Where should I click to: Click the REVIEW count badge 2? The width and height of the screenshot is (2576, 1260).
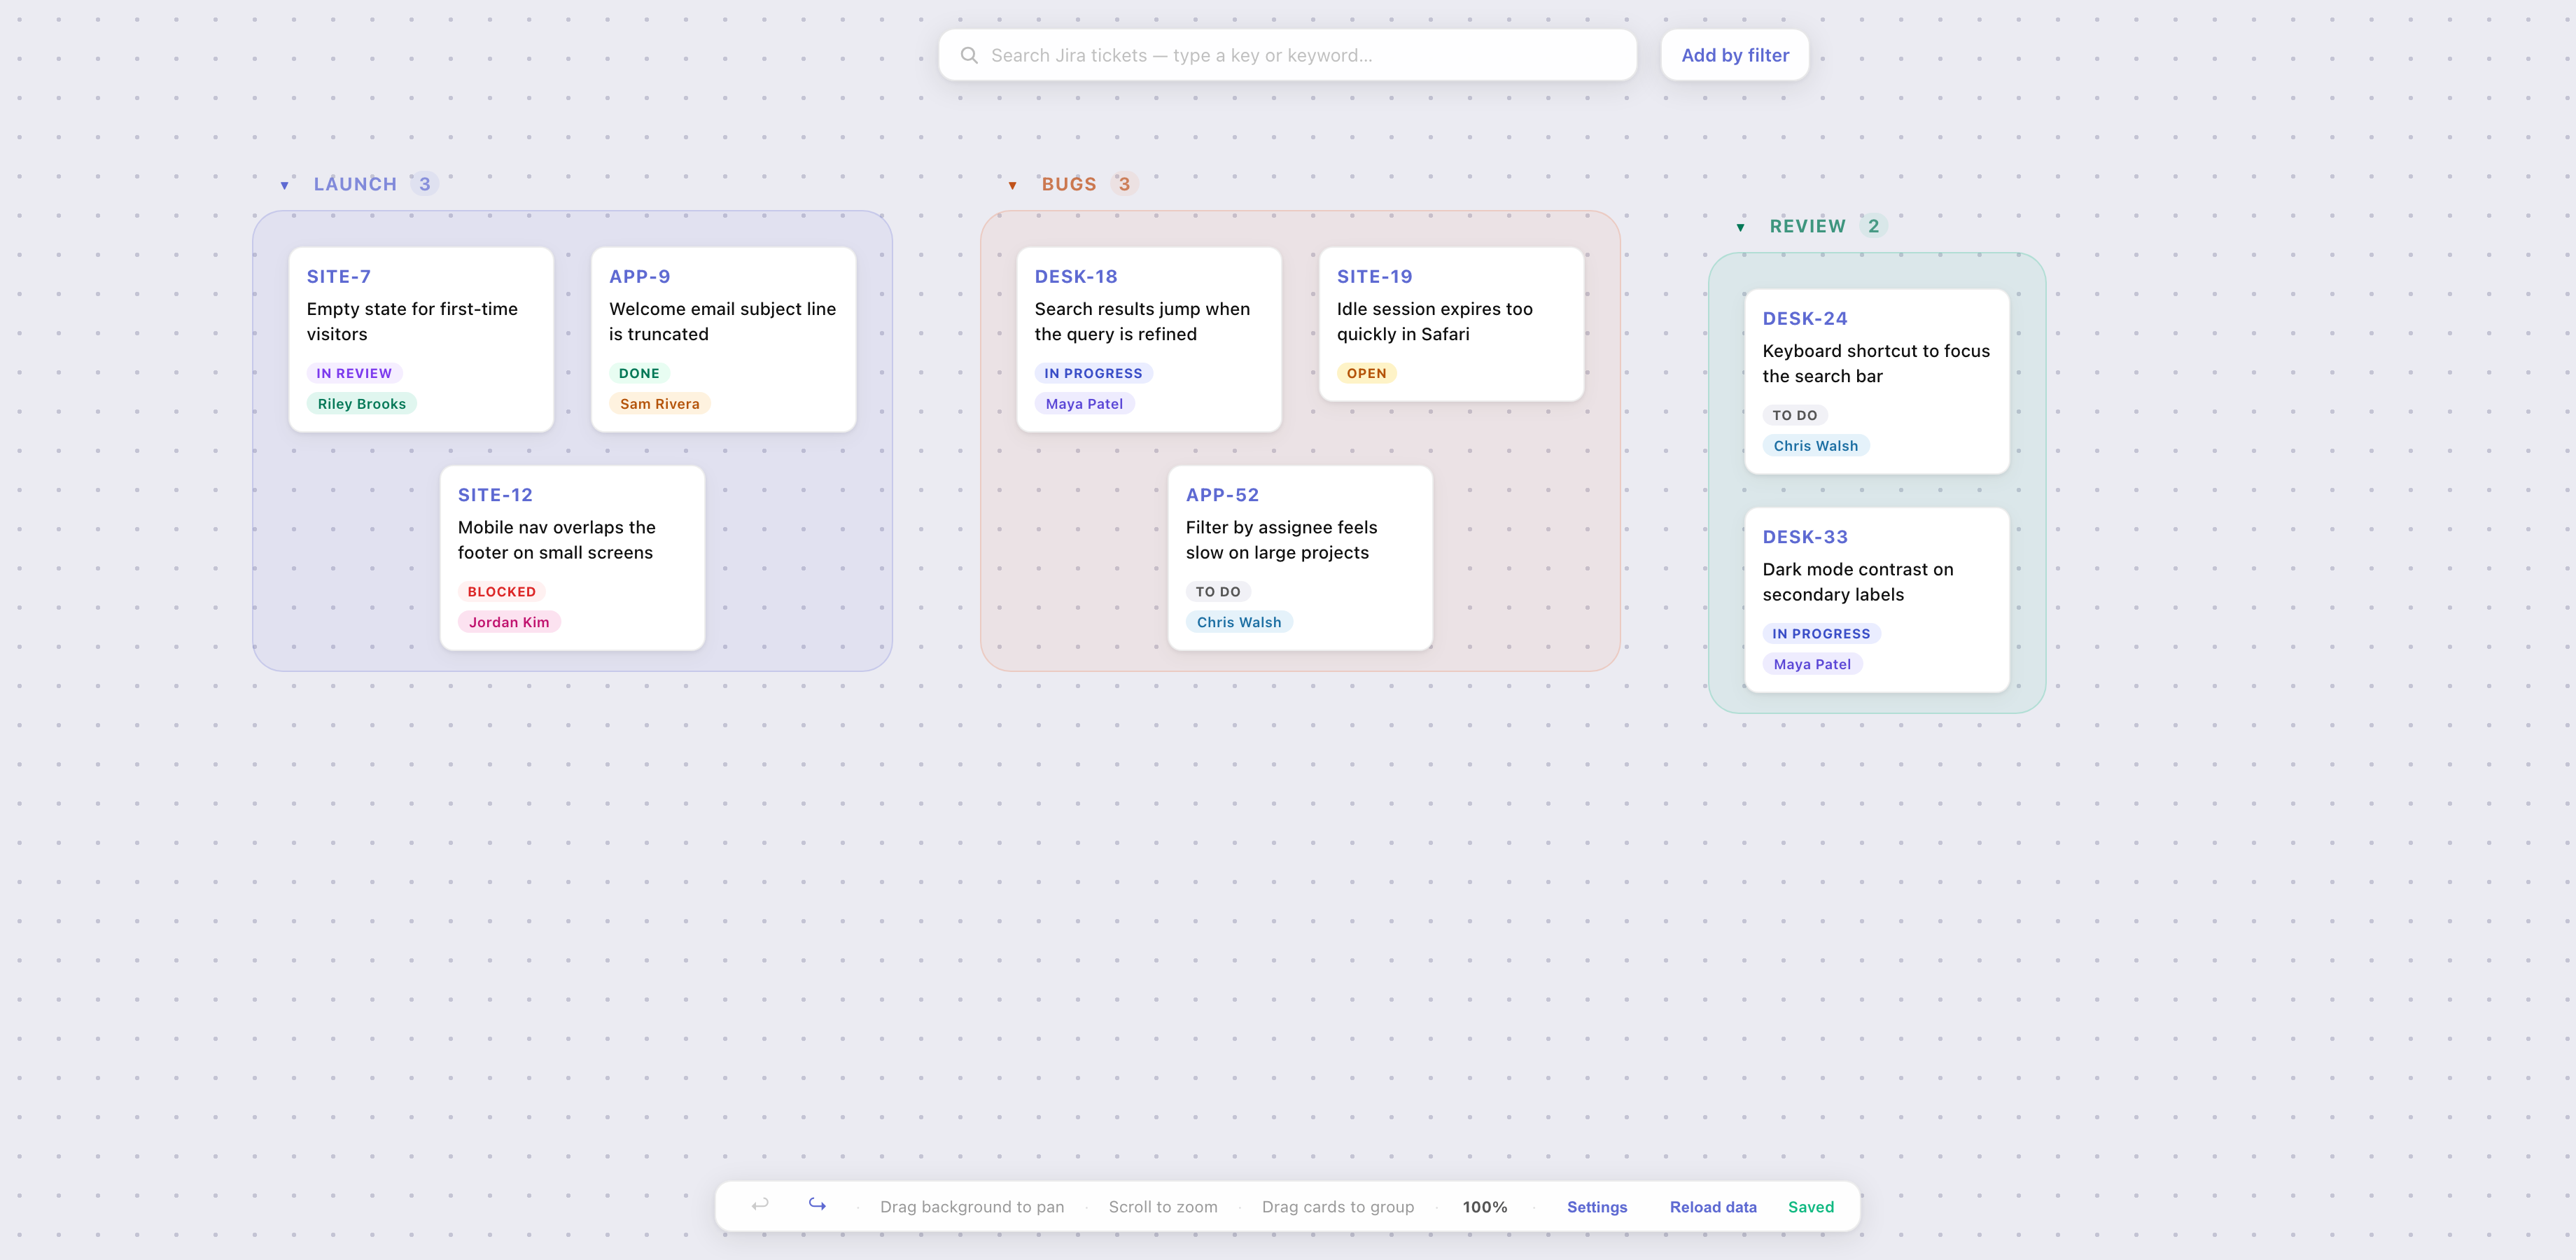tap(1874, 226)
